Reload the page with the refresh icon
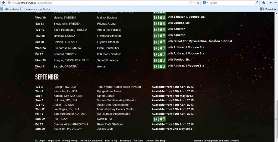 point(198,3)
